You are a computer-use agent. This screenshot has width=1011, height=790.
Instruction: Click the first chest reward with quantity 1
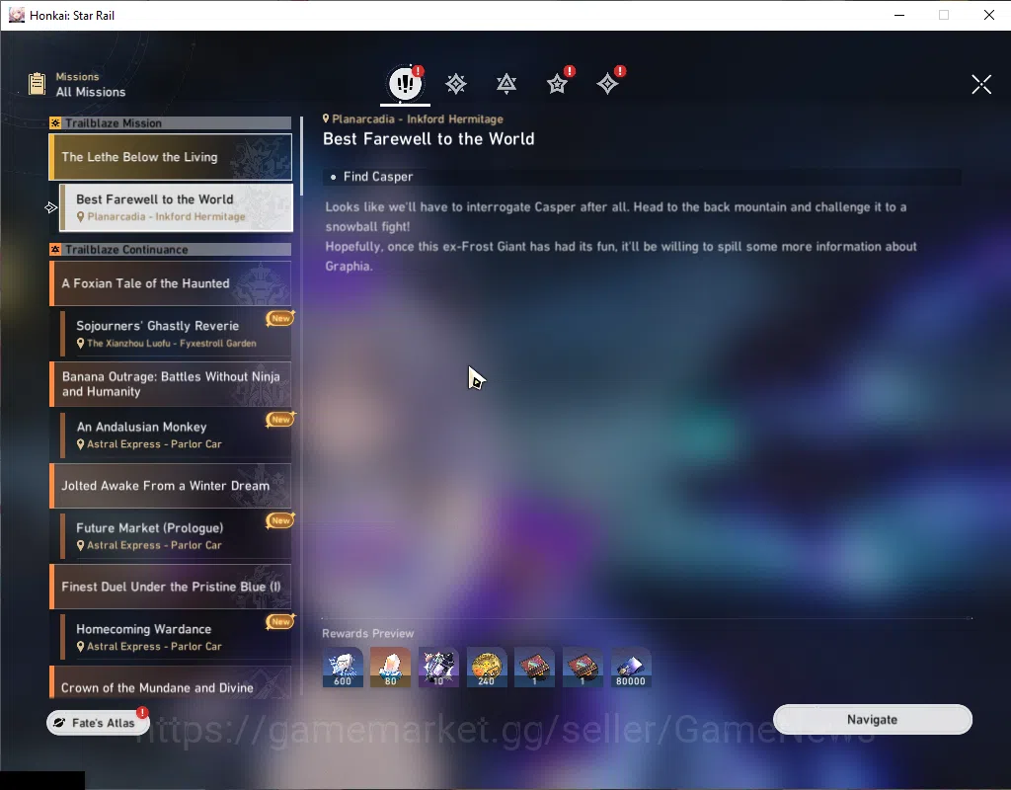[534, 667]
